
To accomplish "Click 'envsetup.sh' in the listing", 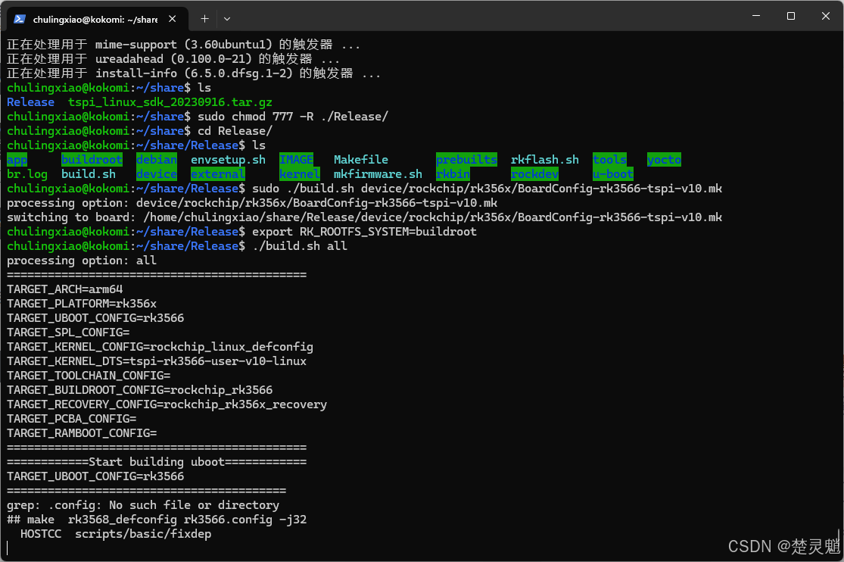I will [x=229, y=160].
